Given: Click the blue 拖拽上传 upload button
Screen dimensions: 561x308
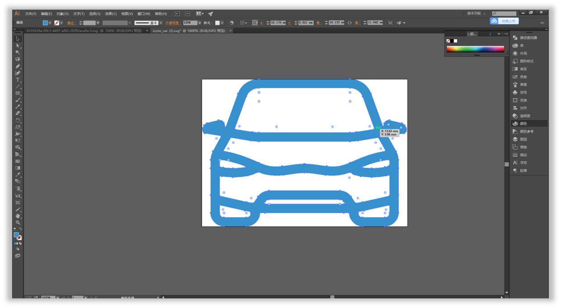Looking at the screenshot, I should (x=504, y=21).
